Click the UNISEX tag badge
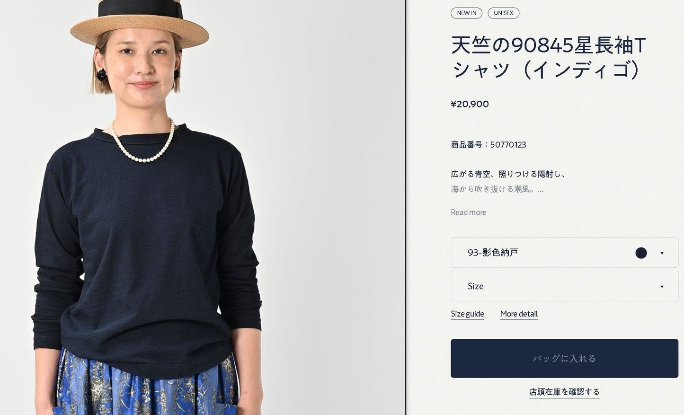The image size is (684, 415). (503, 13)
